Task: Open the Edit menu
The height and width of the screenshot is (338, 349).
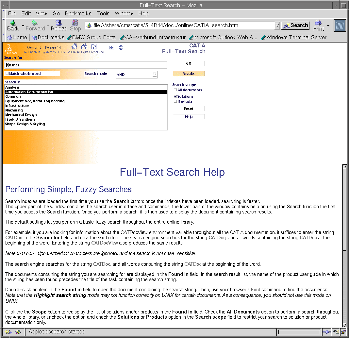Action: pos(26,14)
